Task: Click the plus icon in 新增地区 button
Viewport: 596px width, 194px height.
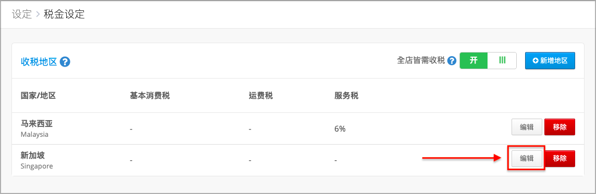Action: click(x=536, y=61)
